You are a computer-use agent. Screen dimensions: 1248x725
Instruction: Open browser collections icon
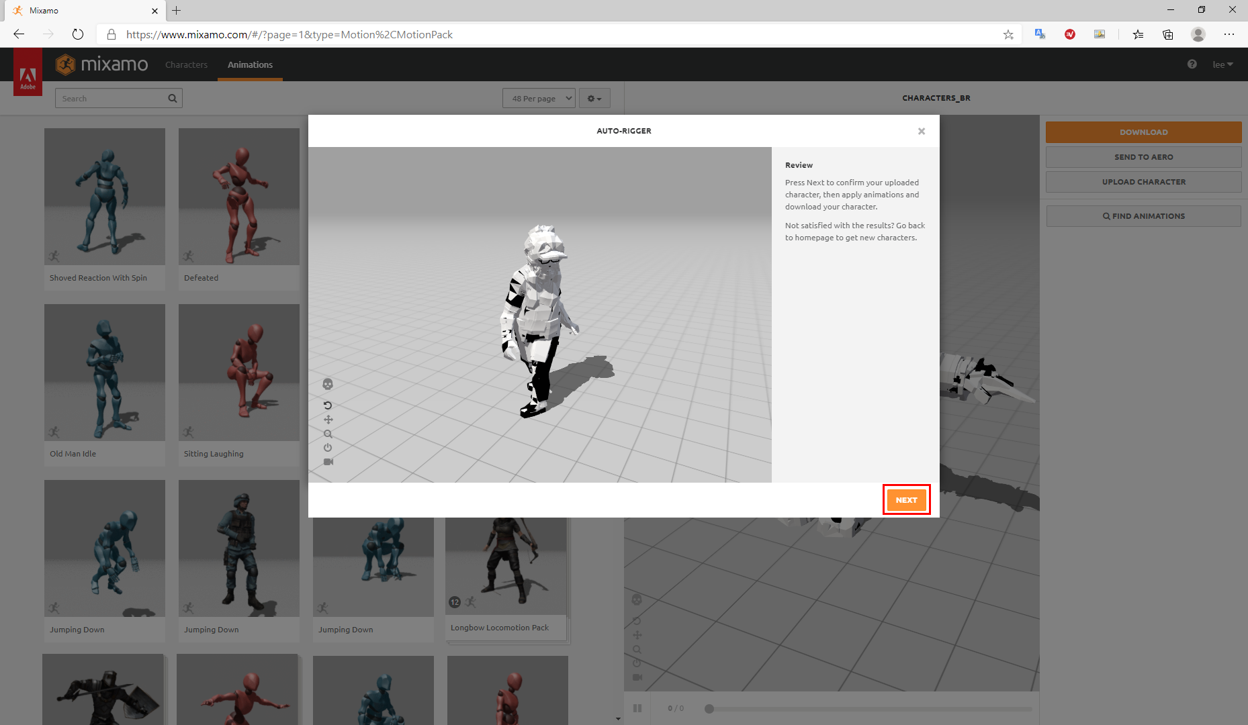pyautogui.click(x=1168, y=34)
